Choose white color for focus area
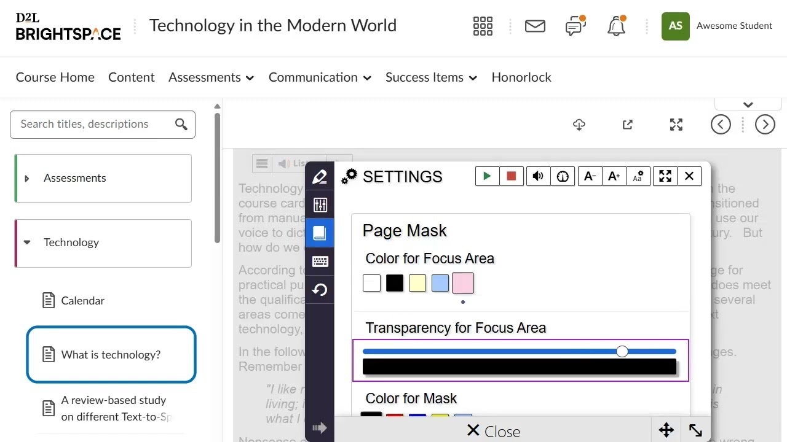Screen dimensions: 787x442 click(371, 283)
